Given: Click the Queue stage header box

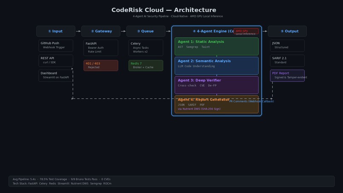Looking at the screenshot, I should point(146,31).
